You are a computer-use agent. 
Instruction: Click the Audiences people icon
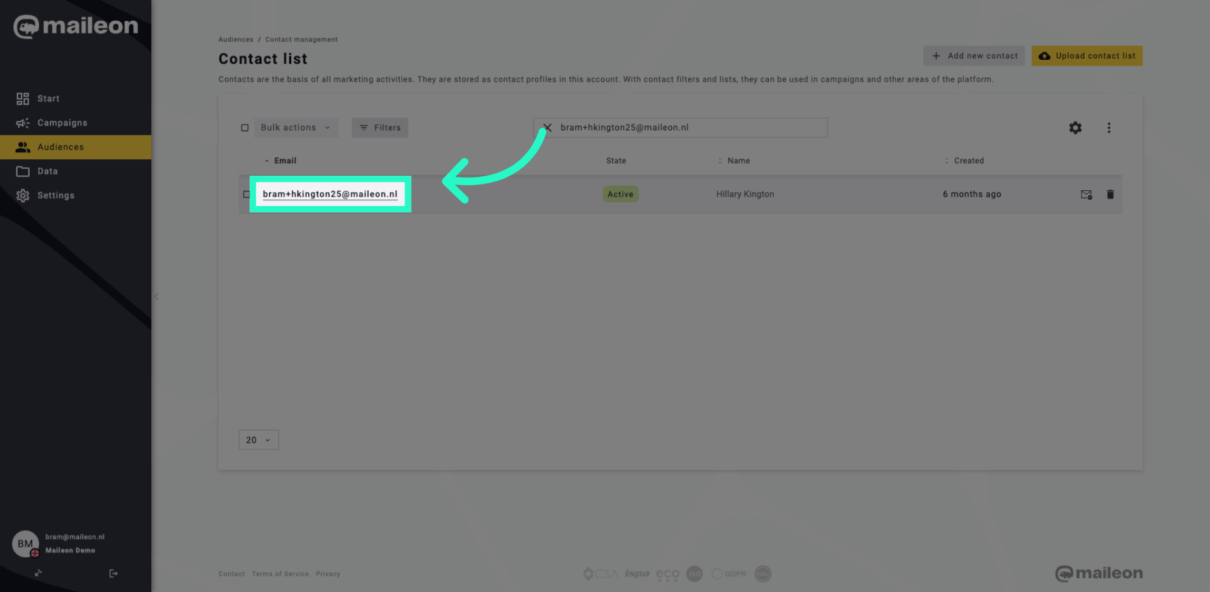pyautogui.click(x=23, y=147)
